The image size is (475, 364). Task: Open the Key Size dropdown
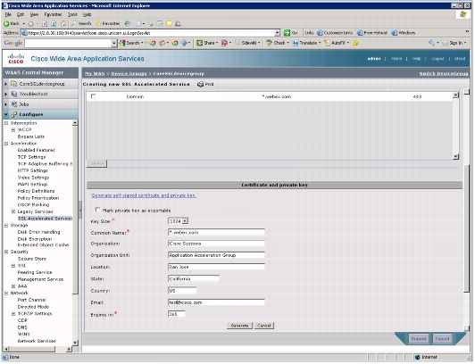pyautogui.click(x=186, y=221)
